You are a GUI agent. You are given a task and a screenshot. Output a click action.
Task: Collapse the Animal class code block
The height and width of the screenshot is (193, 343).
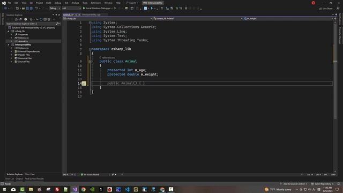[x=90, y=61]
